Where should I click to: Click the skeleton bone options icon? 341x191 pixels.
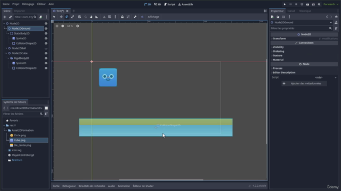click(135, 17)
